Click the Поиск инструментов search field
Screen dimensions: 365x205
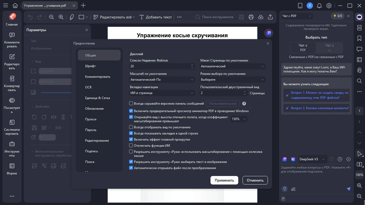[x=214, y=17]
